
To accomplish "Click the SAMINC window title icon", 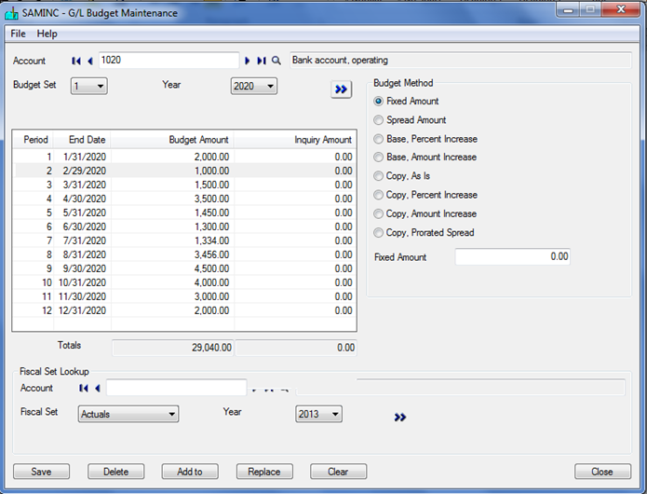I will point(11,13).
